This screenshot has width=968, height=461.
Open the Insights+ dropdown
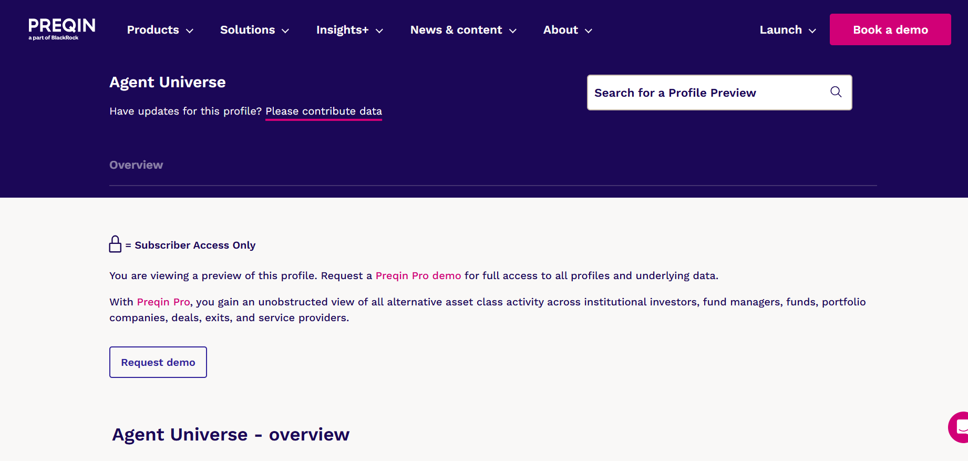(x=349, y=30)
